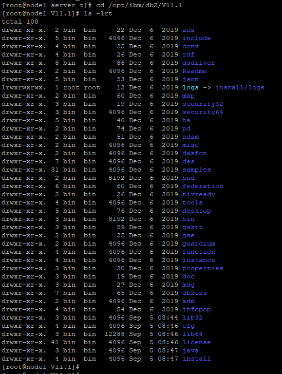Click the 'total 108' line

(20, 22)
